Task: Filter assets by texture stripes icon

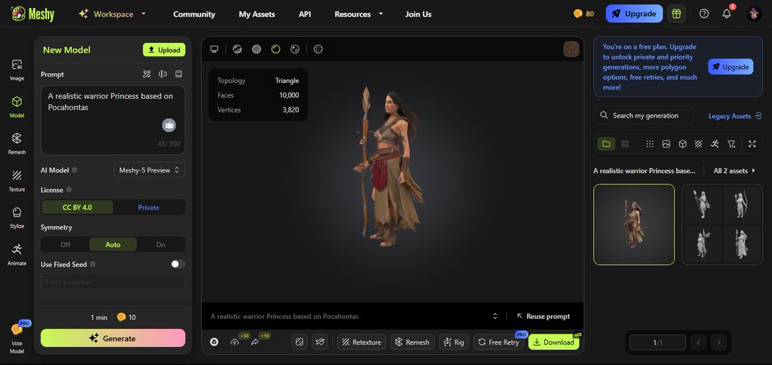Action: pyautogui.click(x=699, y=143)
